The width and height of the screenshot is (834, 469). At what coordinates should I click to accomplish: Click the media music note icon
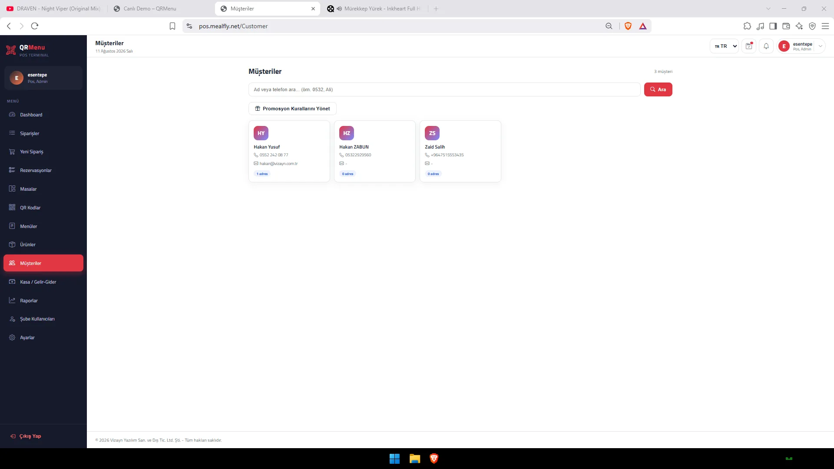(760, 26)
